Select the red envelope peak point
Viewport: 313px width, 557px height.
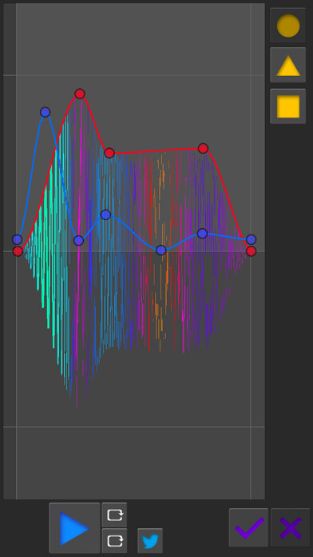click(x=80, y=94)
